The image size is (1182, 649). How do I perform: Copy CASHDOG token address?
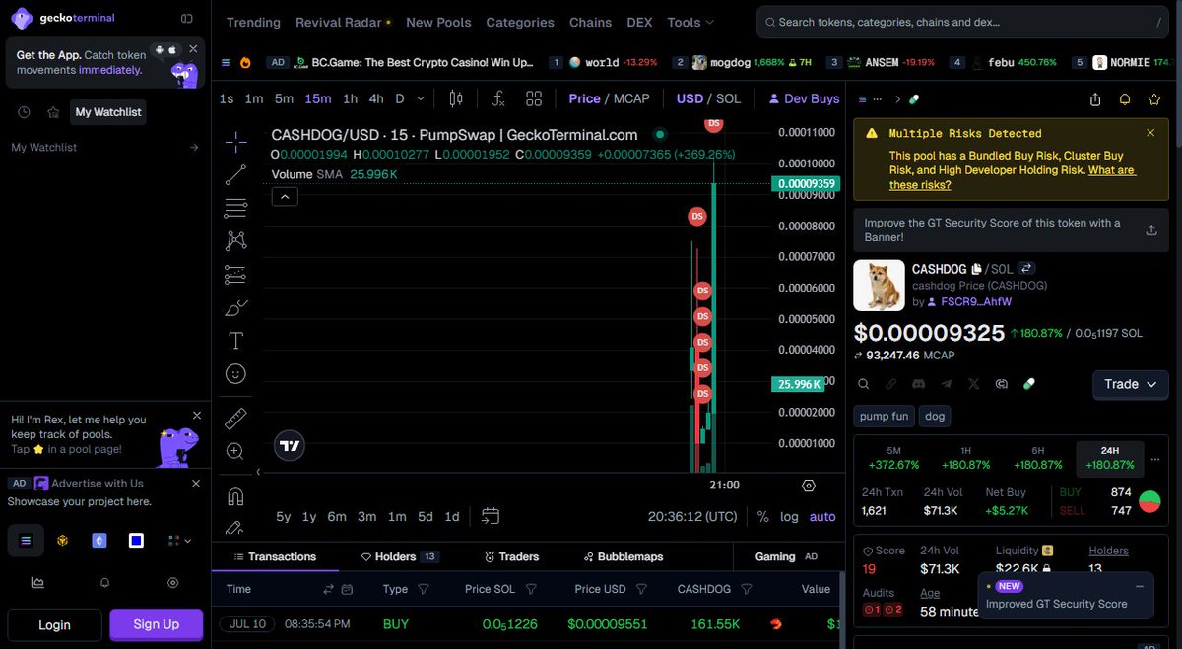pyautogui.click(x=976, y=269)
